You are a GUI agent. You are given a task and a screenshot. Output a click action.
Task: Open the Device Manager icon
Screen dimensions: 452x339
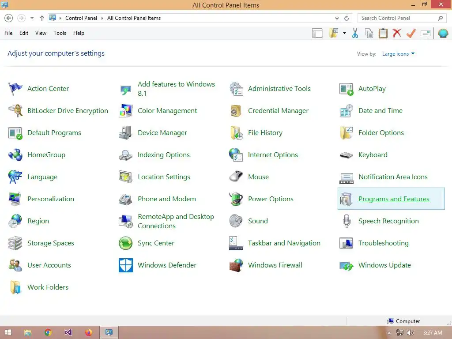pyautogui.click(x=126, y=133)
